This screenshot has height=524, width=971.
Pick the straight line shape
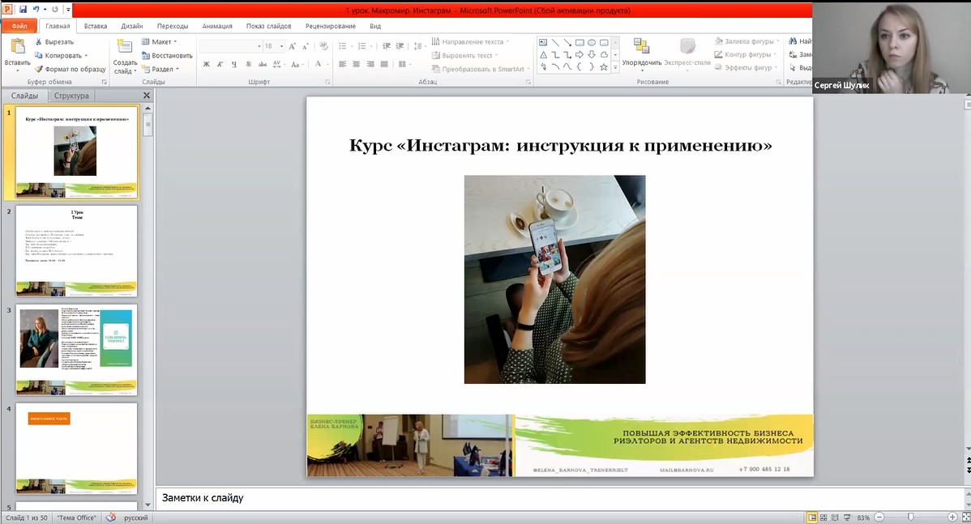pos(555,43)
